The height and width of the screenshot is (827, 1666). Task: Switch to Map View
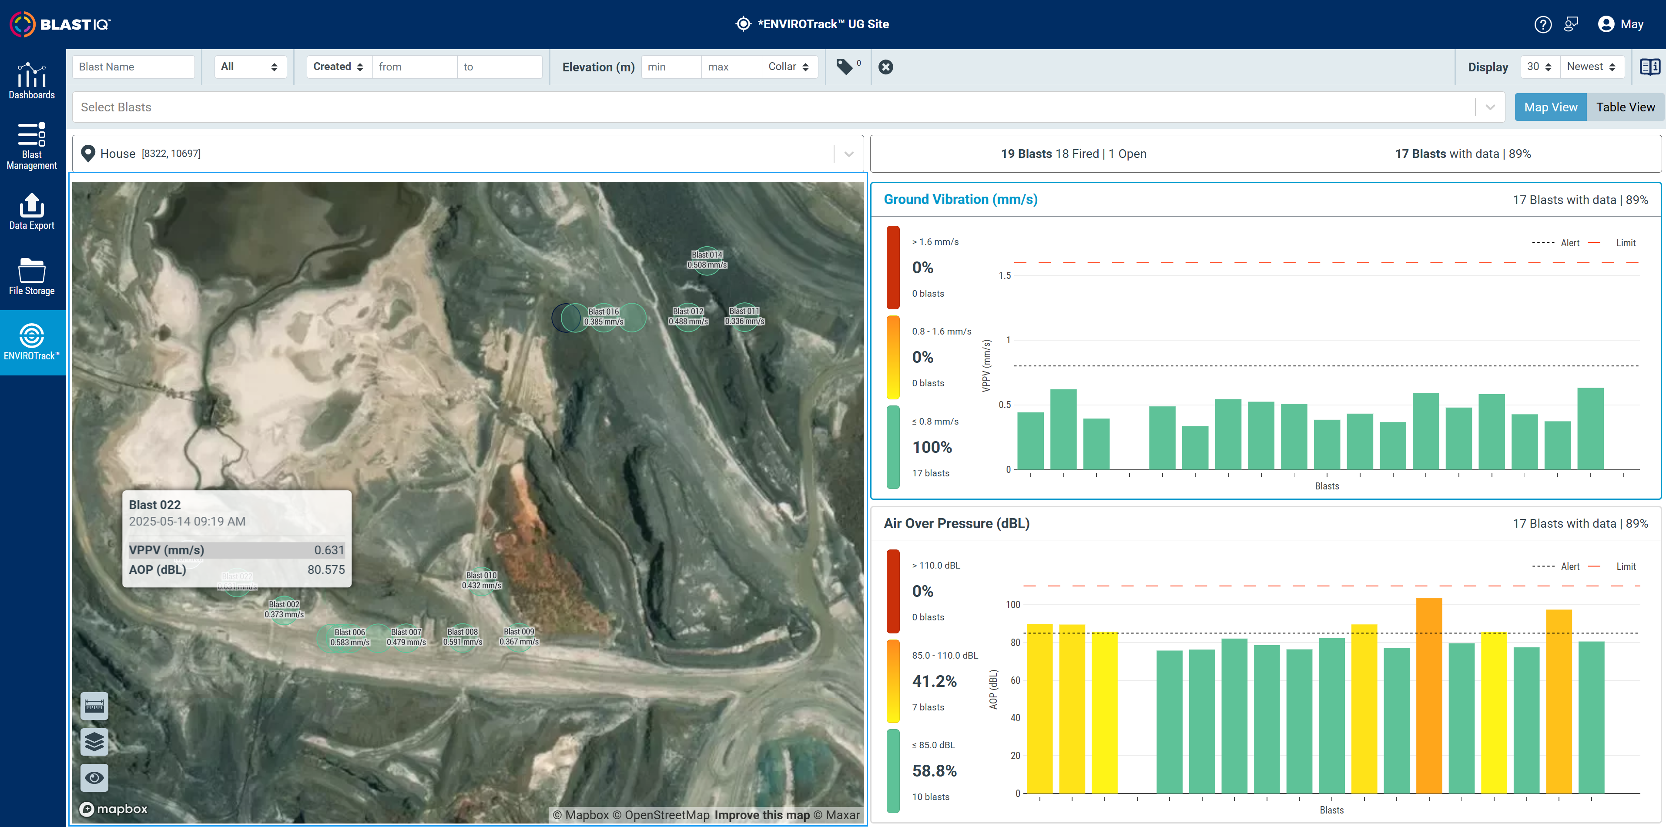pos(1550,107)
